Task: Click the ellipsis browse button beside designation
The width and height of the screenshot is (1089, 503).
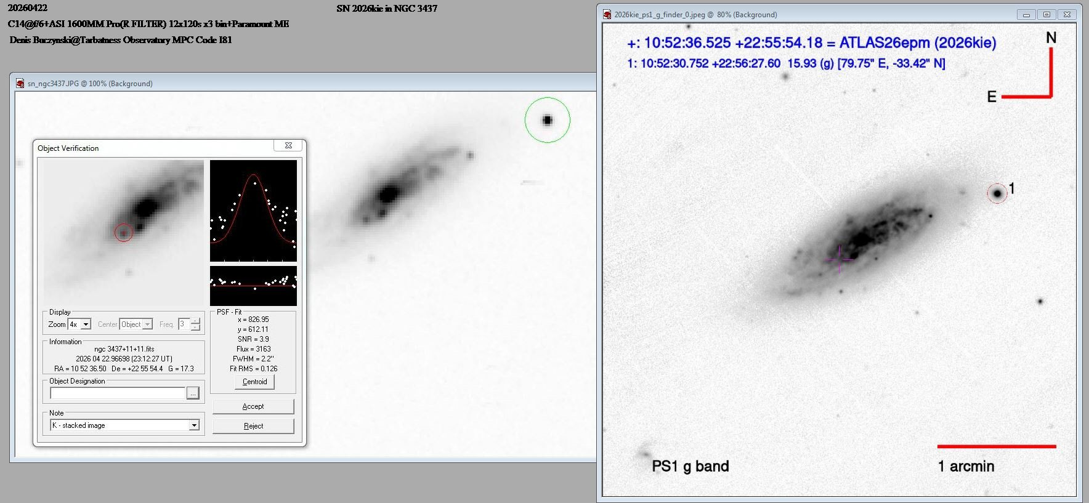Action: pos(193,393)
